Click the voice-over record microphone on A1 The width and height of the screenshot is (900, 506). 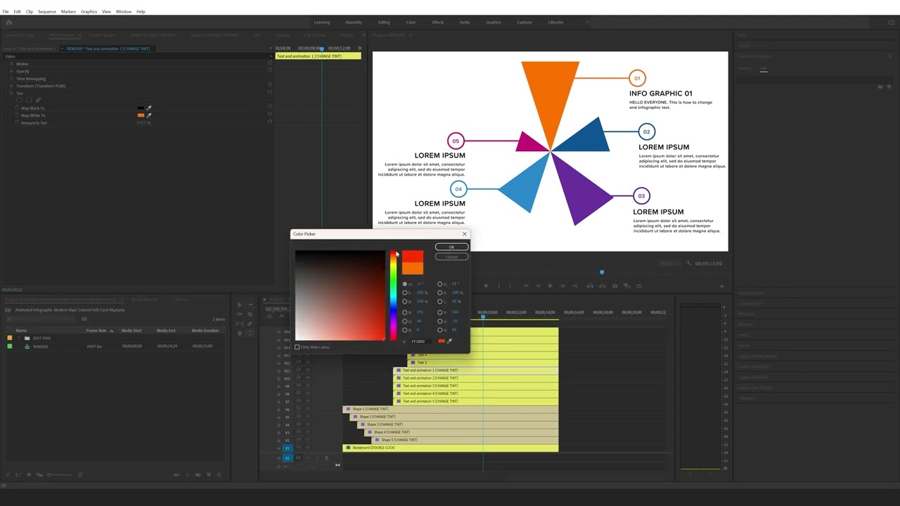[326, 458]
